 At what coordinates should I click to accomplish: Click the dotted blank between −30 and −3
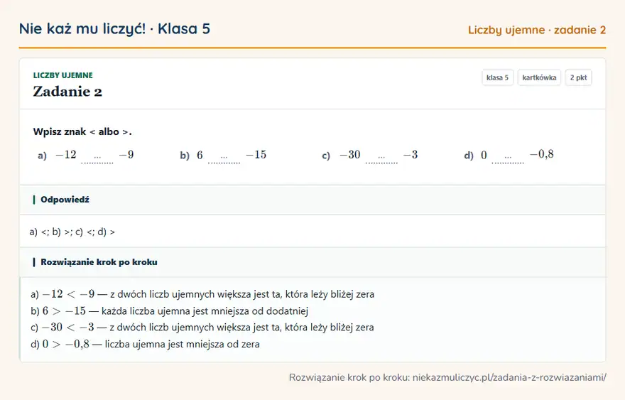tap(381, 158)
